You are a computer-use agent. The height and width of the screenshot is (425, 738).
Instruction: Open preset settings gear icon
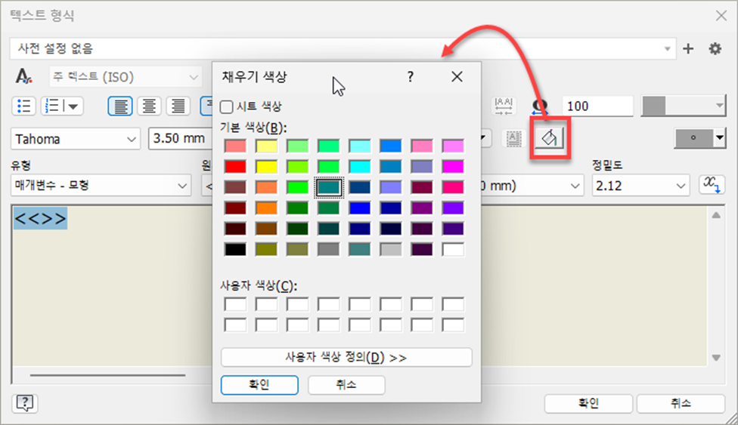(715, 48)
